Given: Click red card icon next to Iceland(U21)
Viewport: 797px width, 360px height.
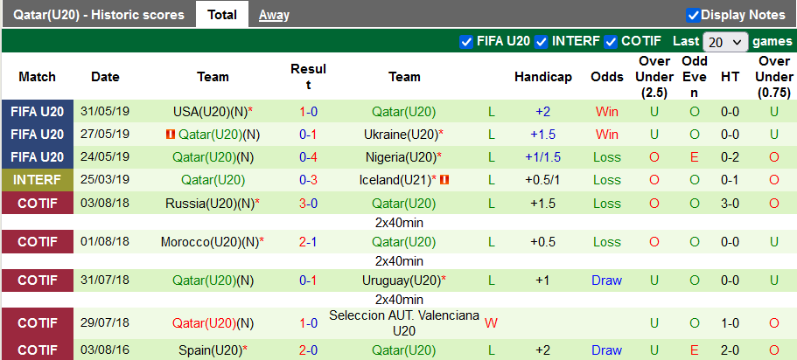Looking at the screenshot, I should tap(444, 180).
